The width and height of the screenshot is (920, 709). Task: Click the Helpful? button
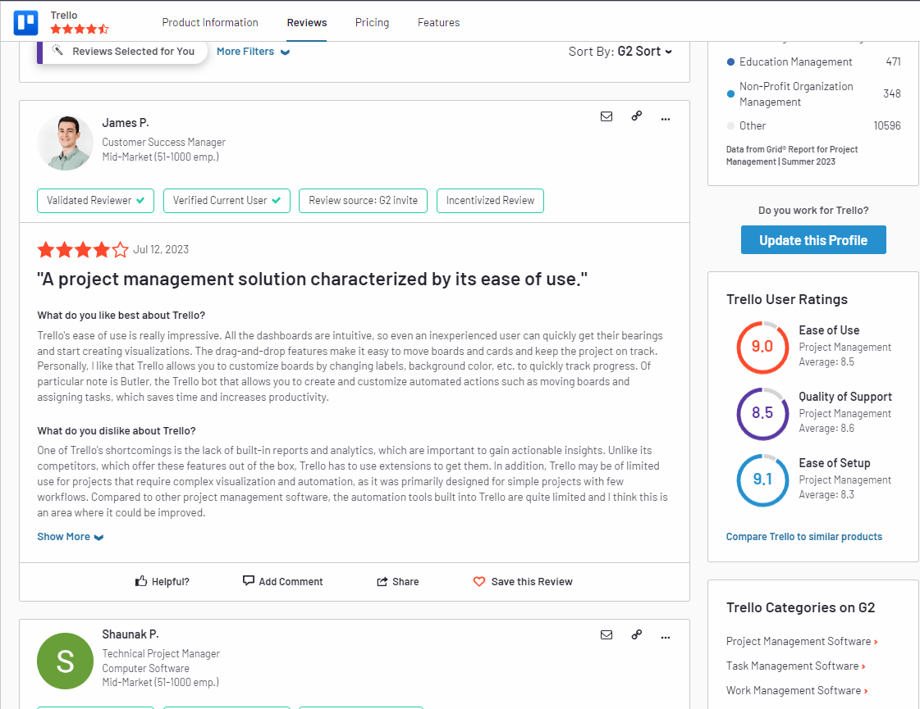(162, 581)
